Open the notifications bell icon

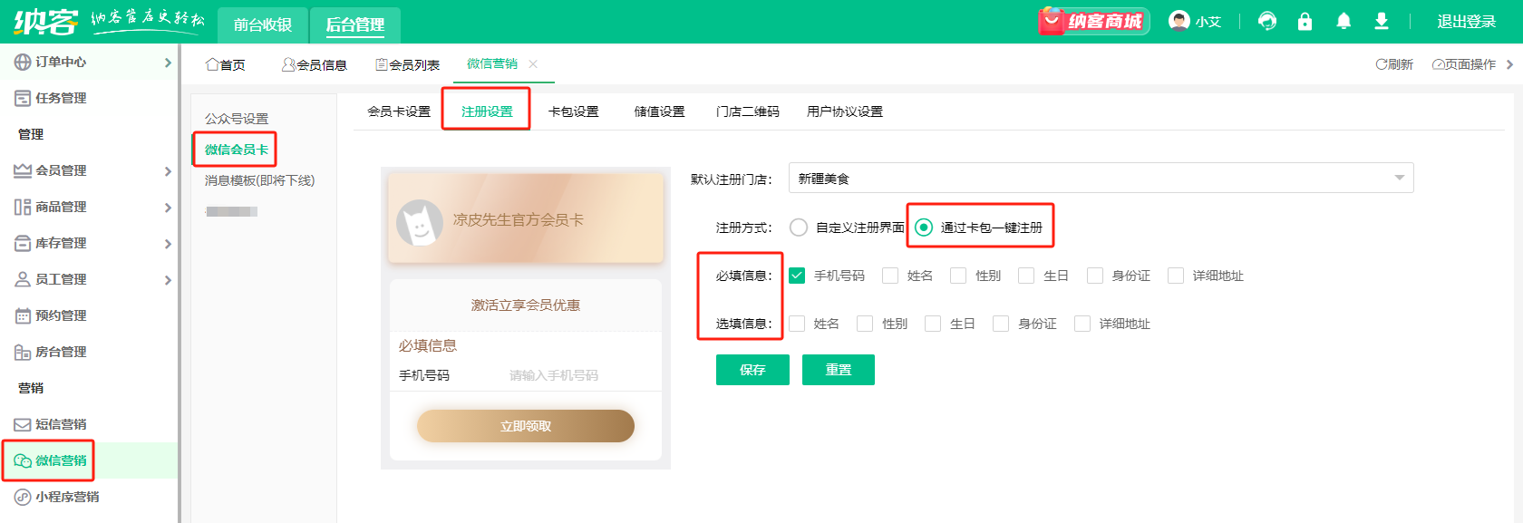pos(1344,21)
